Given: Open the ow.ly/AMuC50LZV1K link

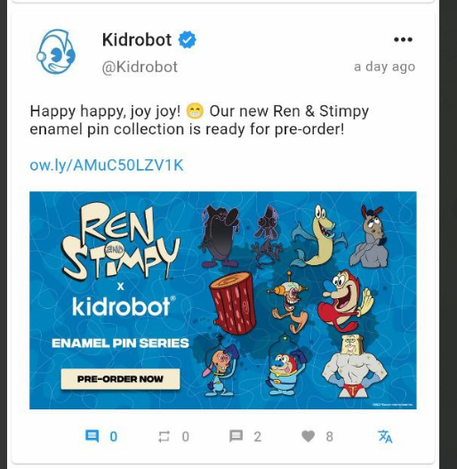Looking at the screenshot, I should 107,166.
